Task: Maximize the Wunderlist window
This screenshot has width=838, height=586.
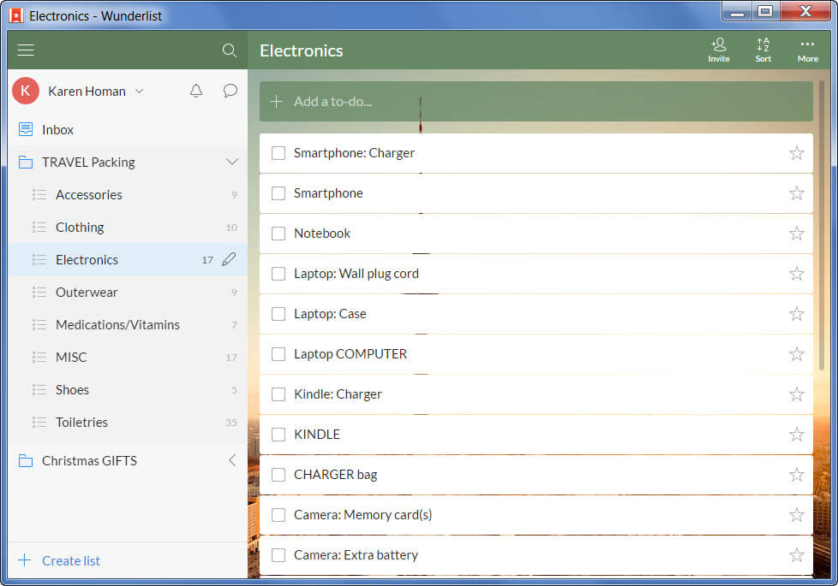Action: click(x=765, y=12)
